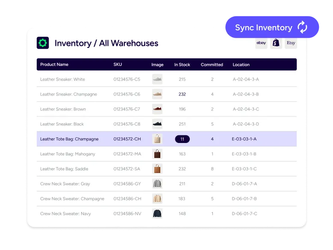Sort by SKU column header
Image resolution: width=333 pixels, height=250 pixels.
click(118, 65)
